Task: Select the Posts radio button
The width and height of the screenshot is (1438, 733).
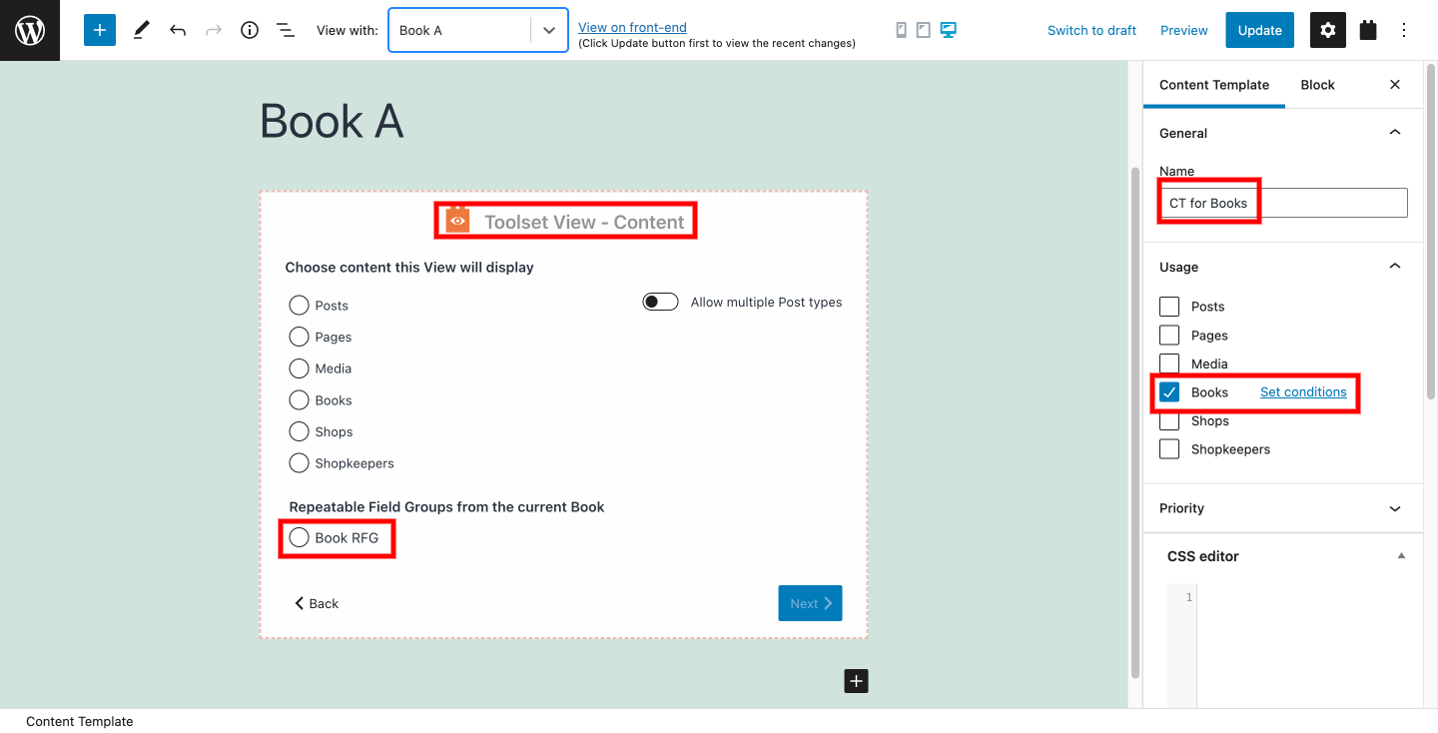Action: click(299, 306)
